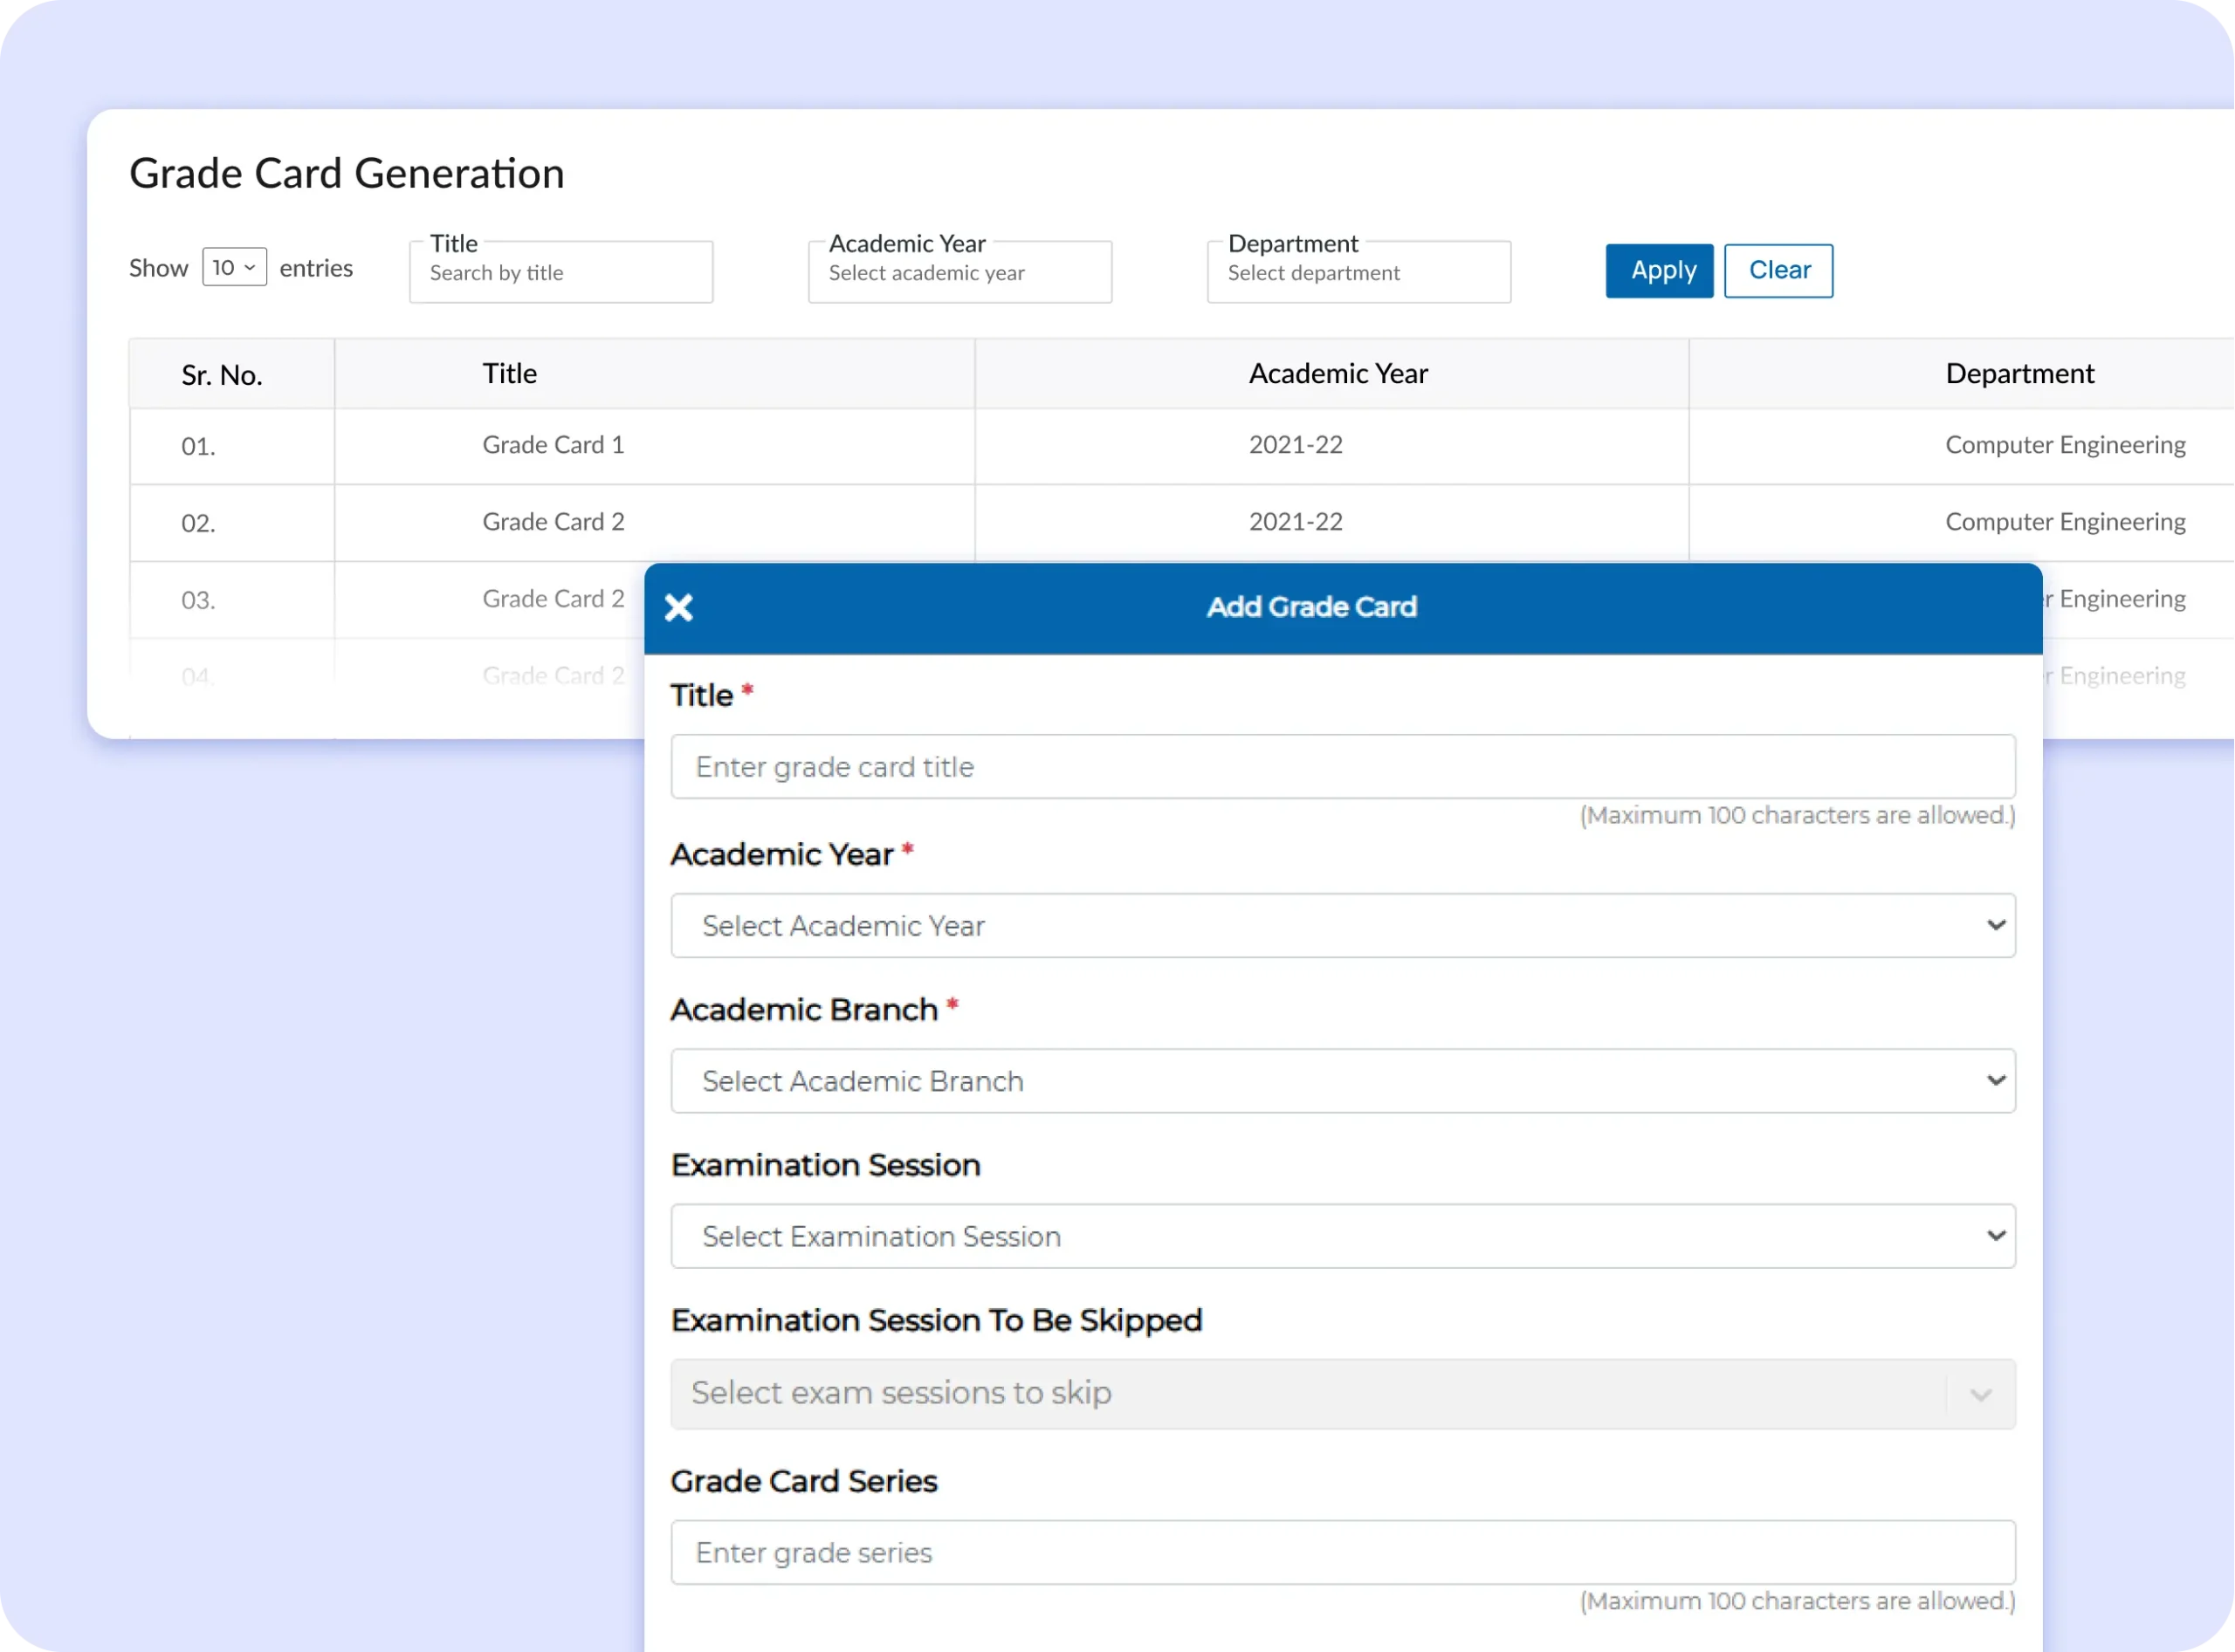
Task: Focus the Search by title filter field
Action: click(560, 273)
